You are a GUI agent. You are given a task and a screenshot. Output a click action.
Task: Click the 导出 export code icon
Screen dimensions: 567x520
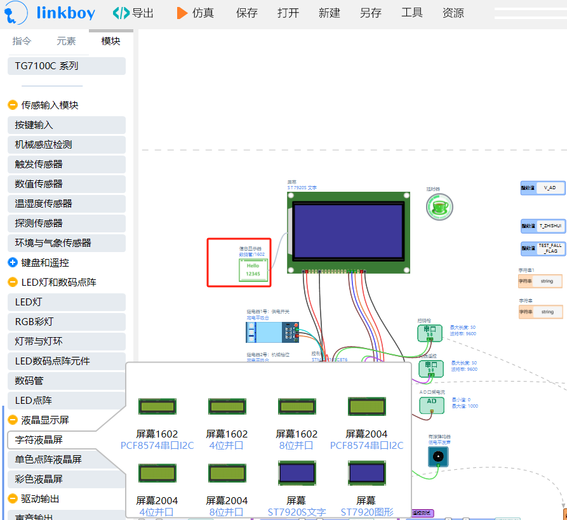tap(121, 13)
